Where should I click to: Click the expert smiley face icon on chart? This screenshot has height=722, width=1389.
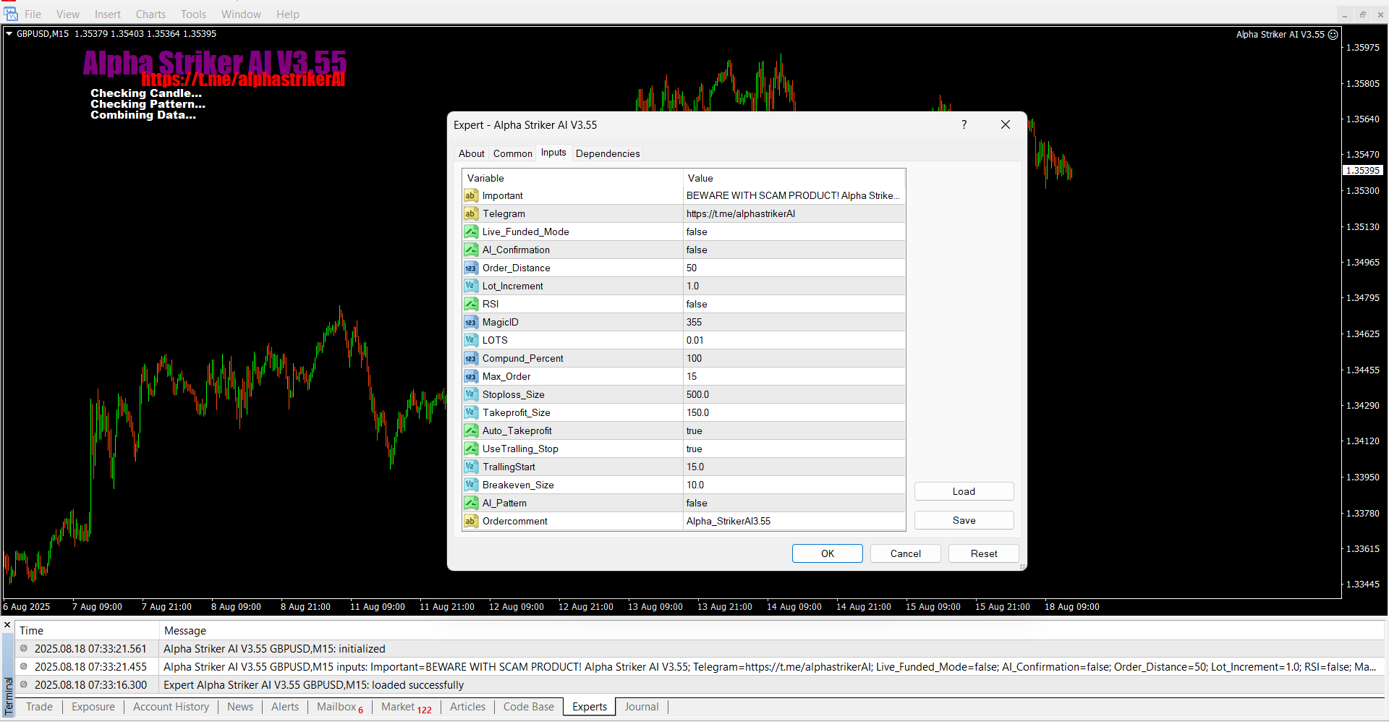tap(1333, 34)
